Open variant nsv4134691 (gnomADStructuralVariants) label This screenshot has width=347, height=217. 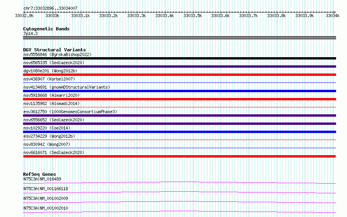(x=67, y=87)
